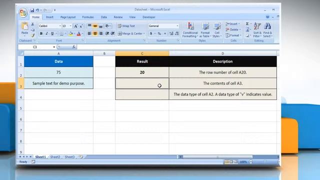The image size is (320, 180).
Task: Save the workbook from Quick Access Toolbar
Action: click(32, 10)
